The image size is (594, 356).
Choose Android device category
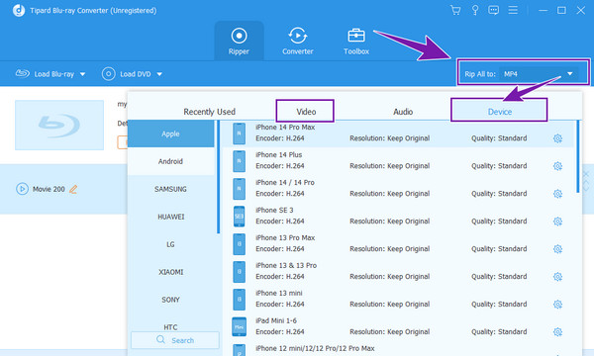[171, 161]
